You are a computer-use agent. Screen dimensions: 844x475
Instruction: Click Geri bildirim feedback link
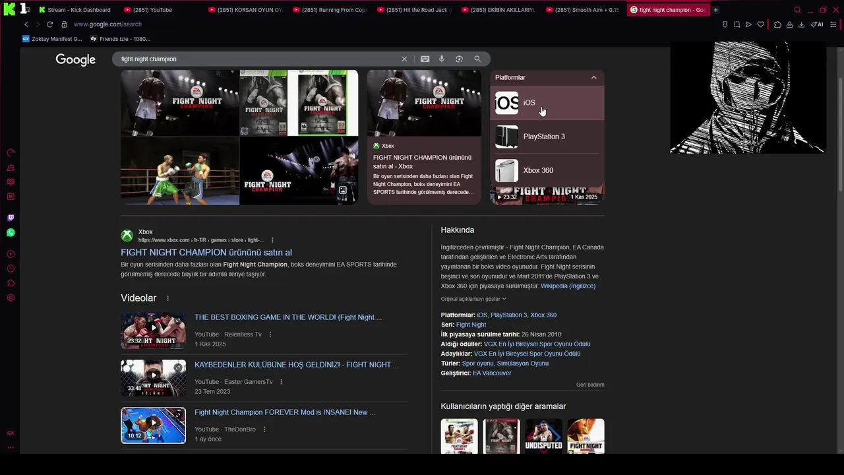tap(590, 385)
